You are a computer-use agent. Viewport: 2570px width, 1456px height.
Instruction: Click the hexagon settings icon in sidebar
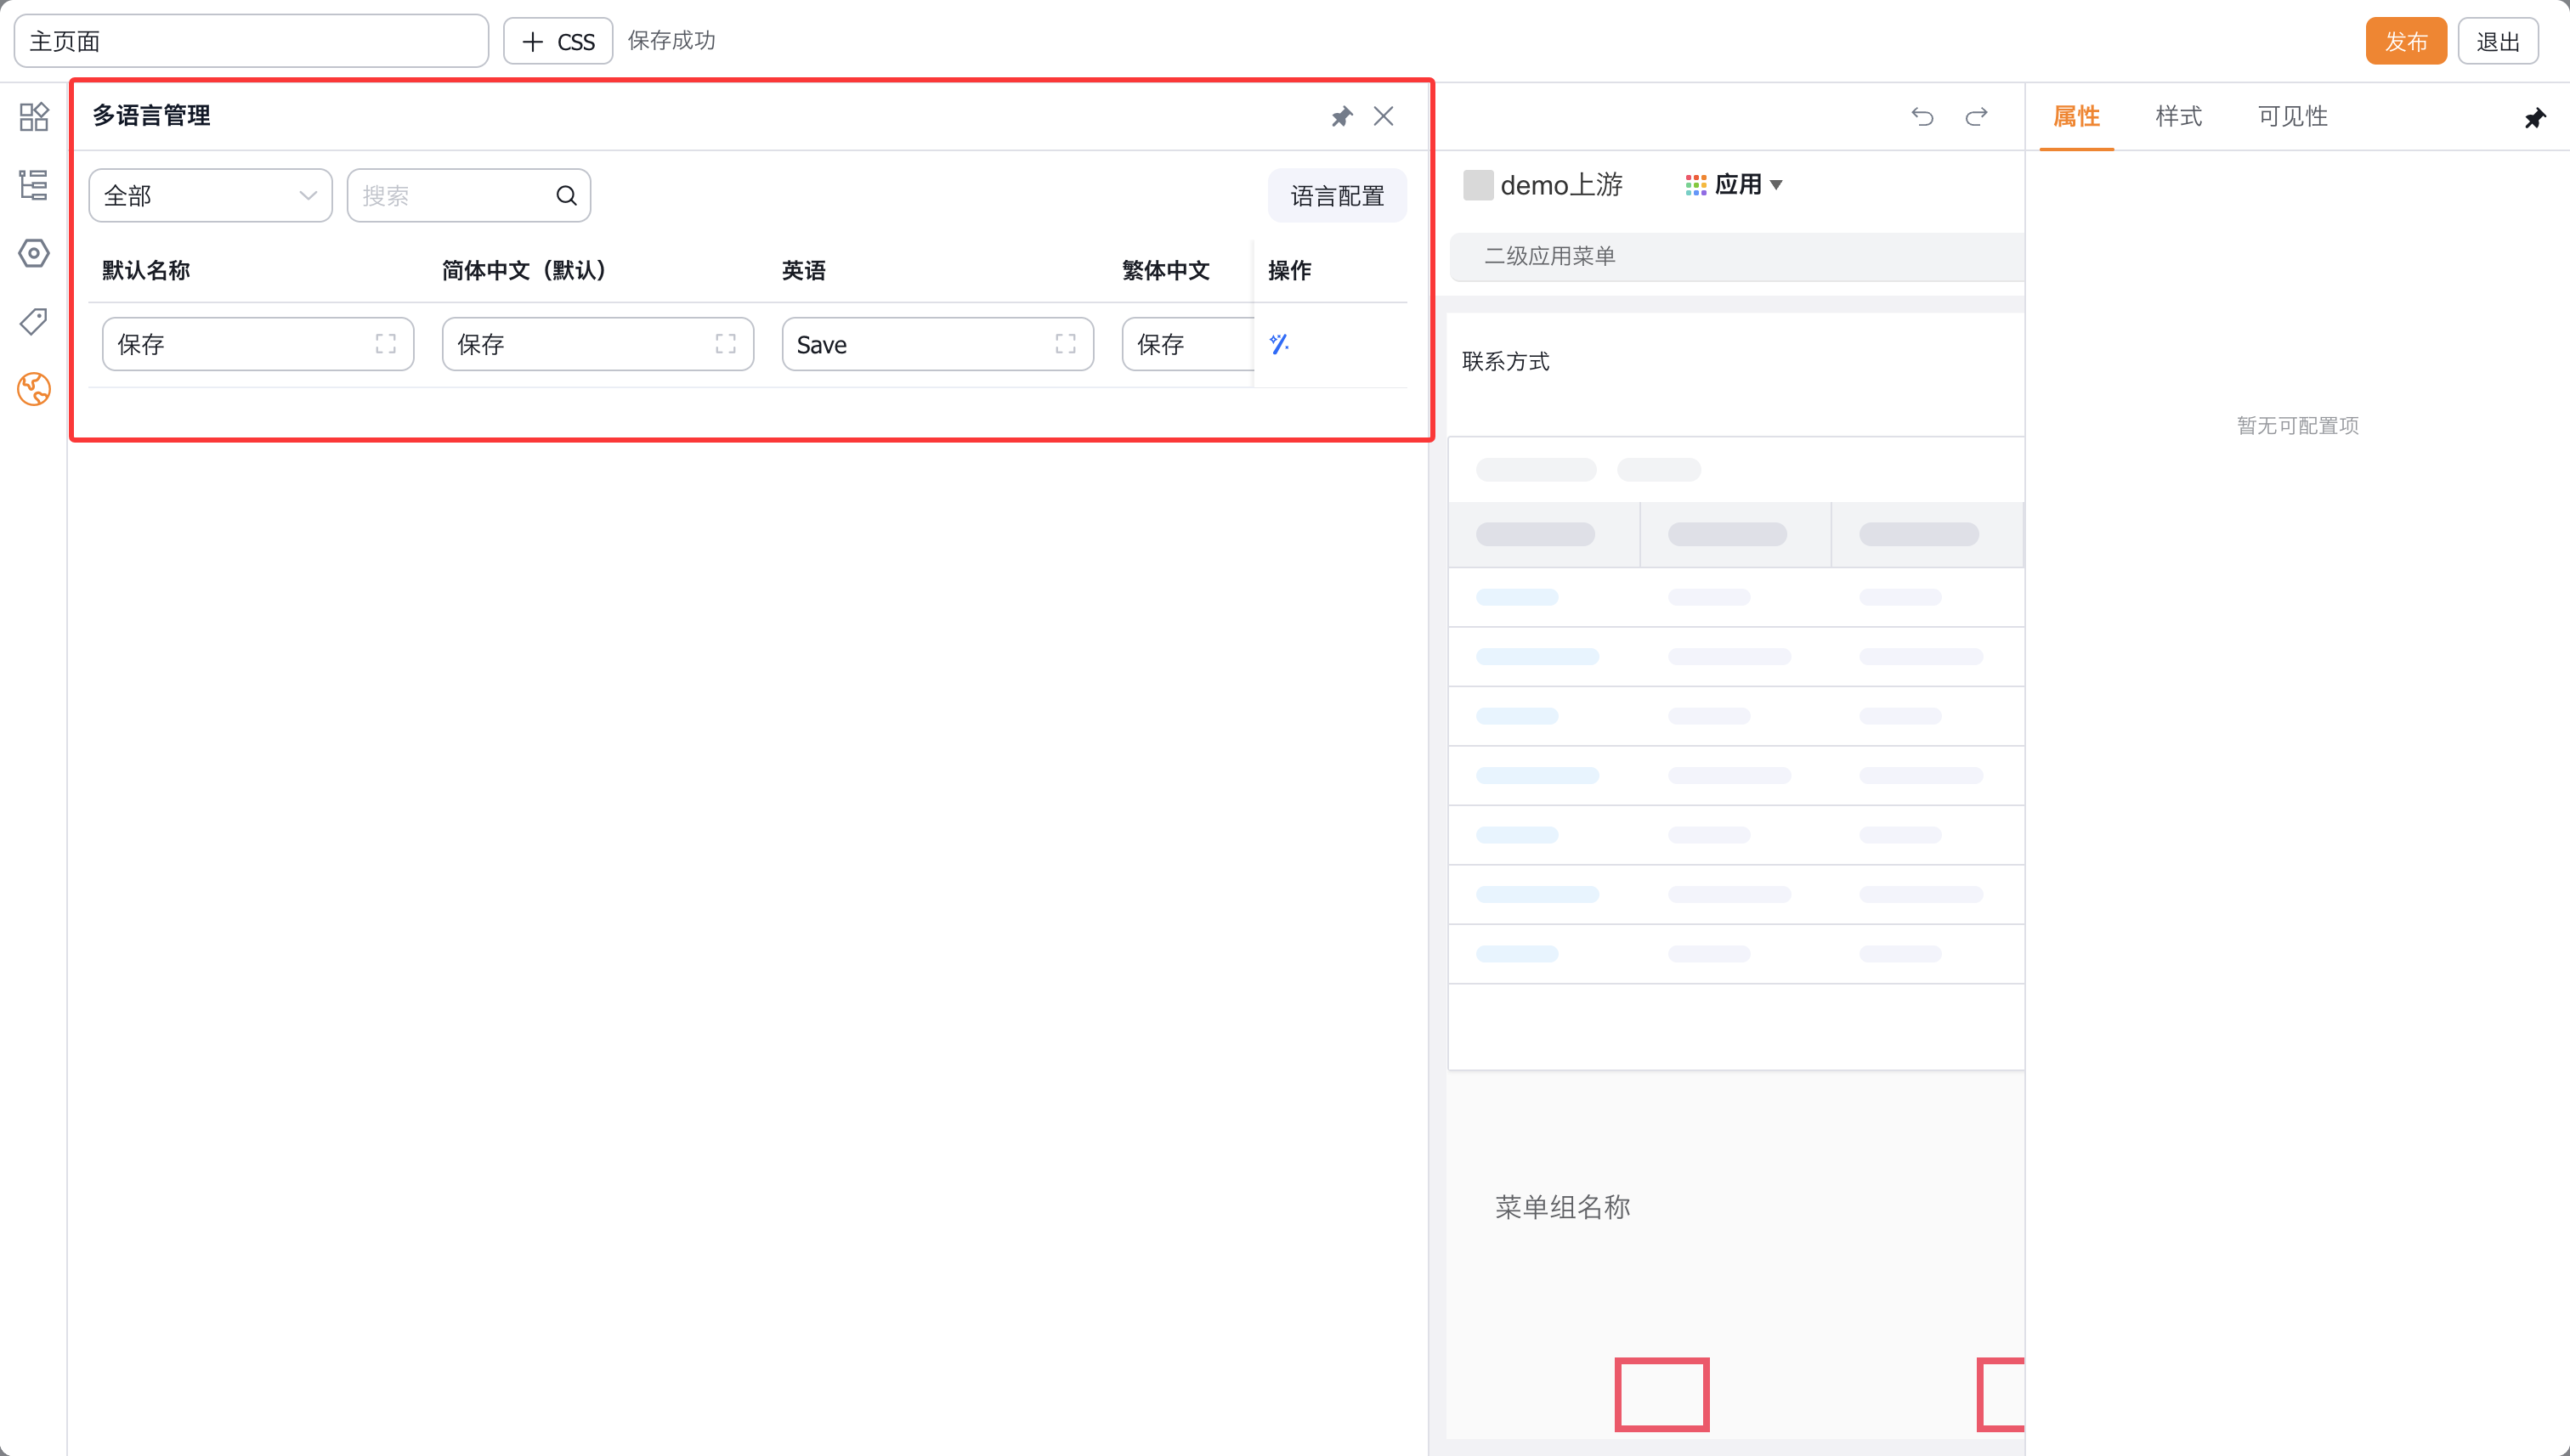34,253
